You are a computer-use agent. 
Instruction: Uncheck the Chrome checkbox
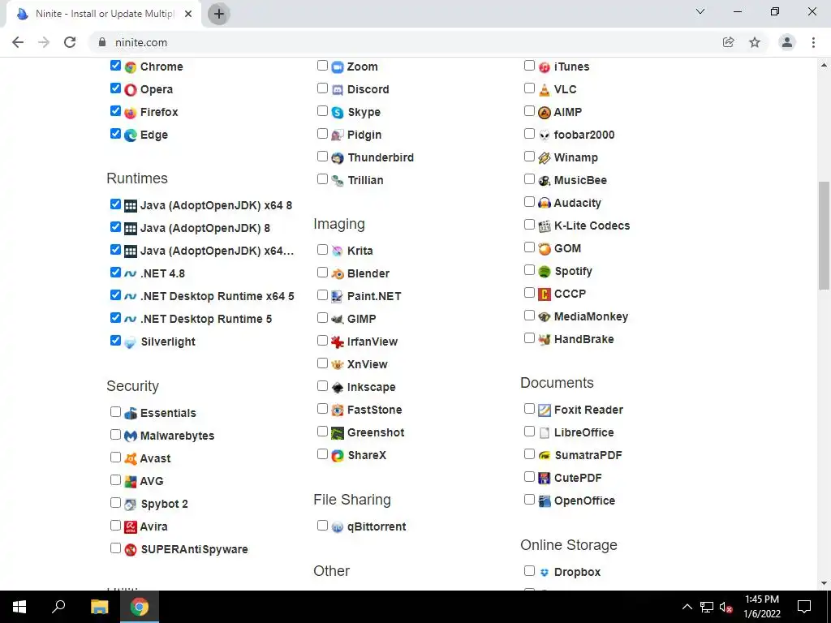pyautogui.click(x=115, y=65)
